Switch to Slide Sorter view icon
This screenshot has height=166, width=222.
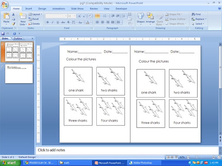click(172, 157)
